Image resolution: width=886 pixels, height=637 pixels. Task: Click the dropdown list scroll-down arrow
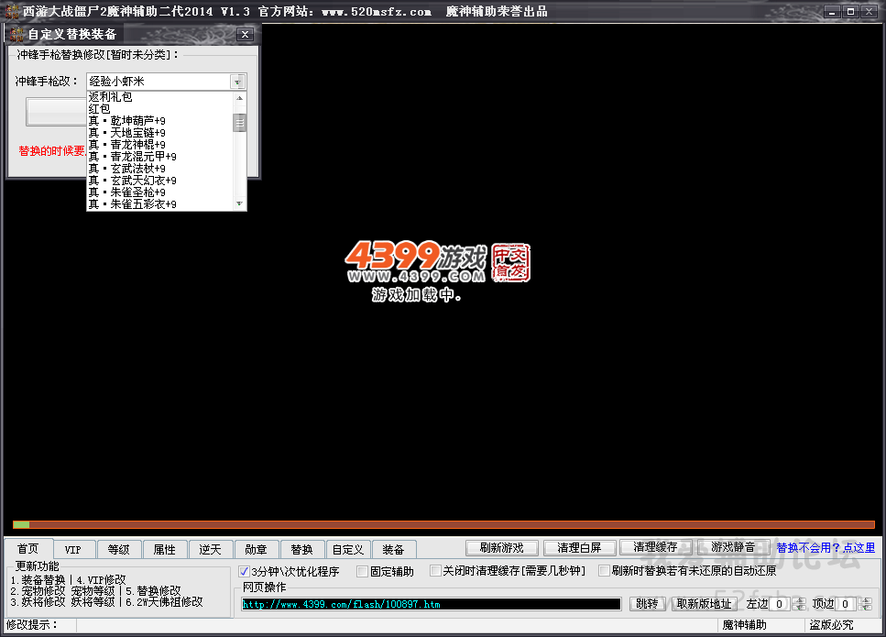click(239, 203)
